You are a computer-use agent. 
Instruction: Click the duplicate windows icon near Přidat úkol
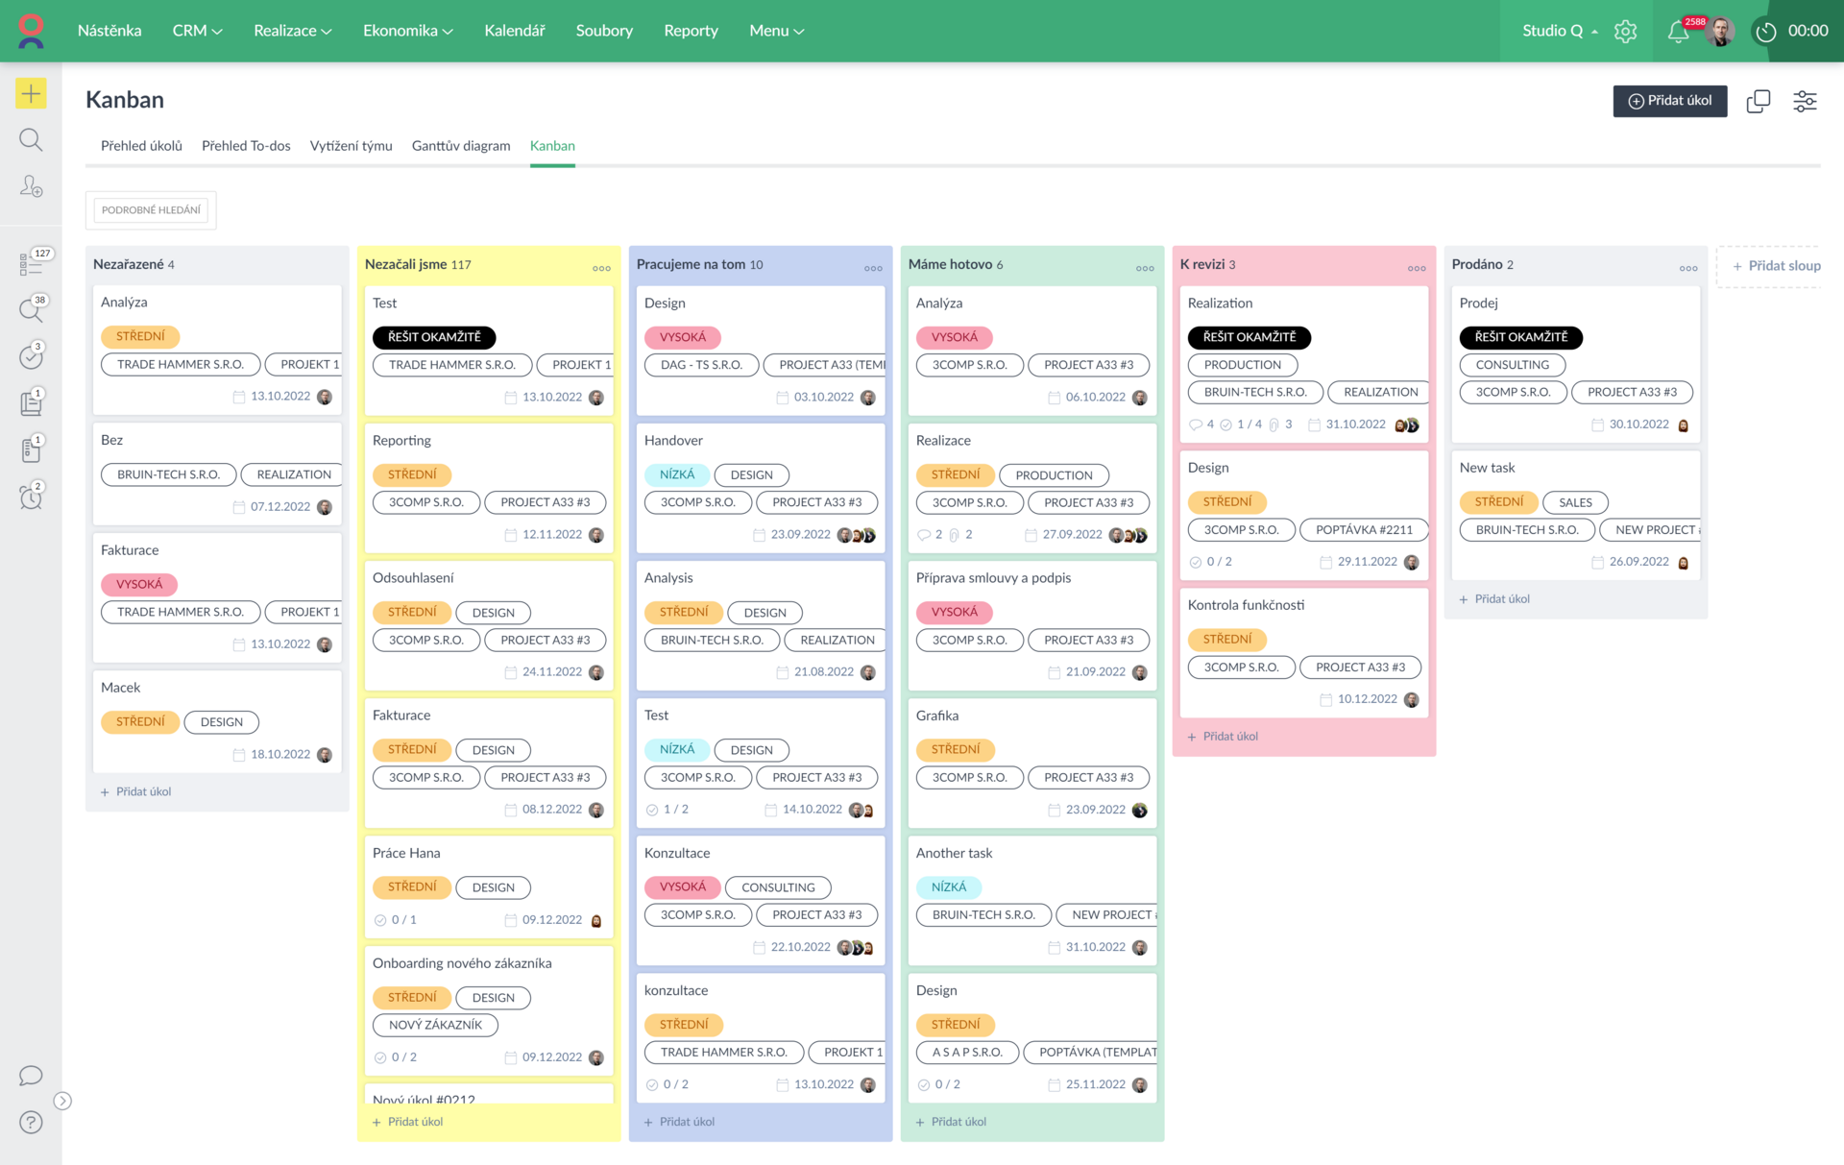1758,101
